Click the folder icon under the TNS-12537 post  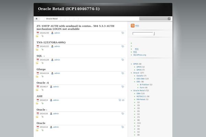click(37, 50)
